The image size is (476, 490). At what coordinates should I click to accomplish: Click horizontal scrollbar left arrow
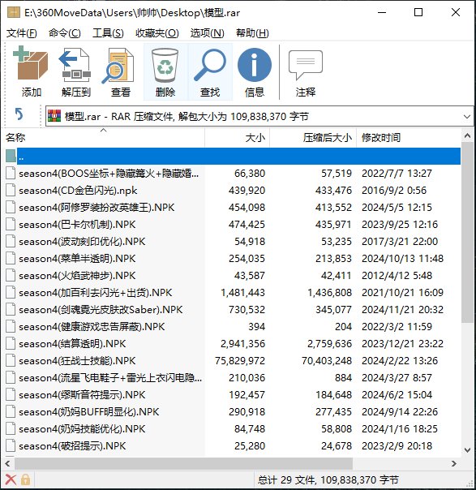[x=8, y=463]
